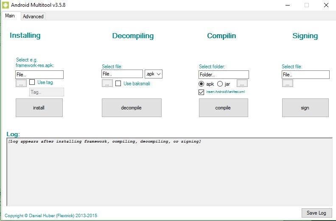Enable the Use baksmali checkbox

click(x=118, y=84)
